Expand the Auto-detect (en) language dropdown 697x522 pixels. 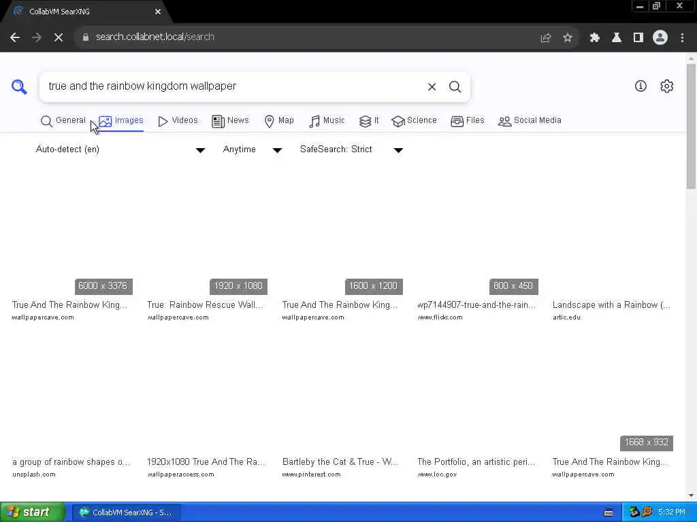coord(120,150)
